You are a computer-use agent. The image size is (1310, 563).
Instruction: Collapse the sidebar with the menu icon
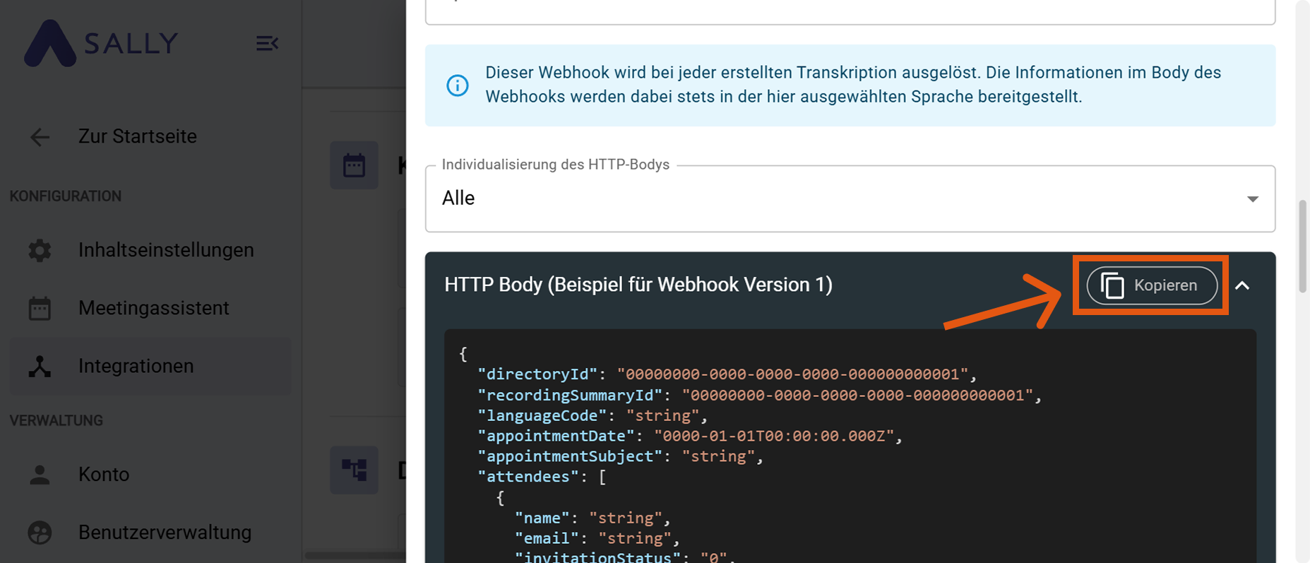tap(266, 44)
